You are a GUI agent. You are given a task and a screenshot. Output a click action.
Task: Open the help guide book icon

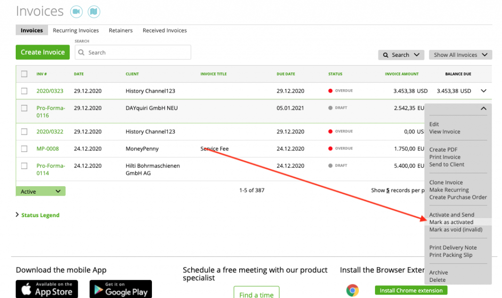pyautogui.click(x=94, y=11)
